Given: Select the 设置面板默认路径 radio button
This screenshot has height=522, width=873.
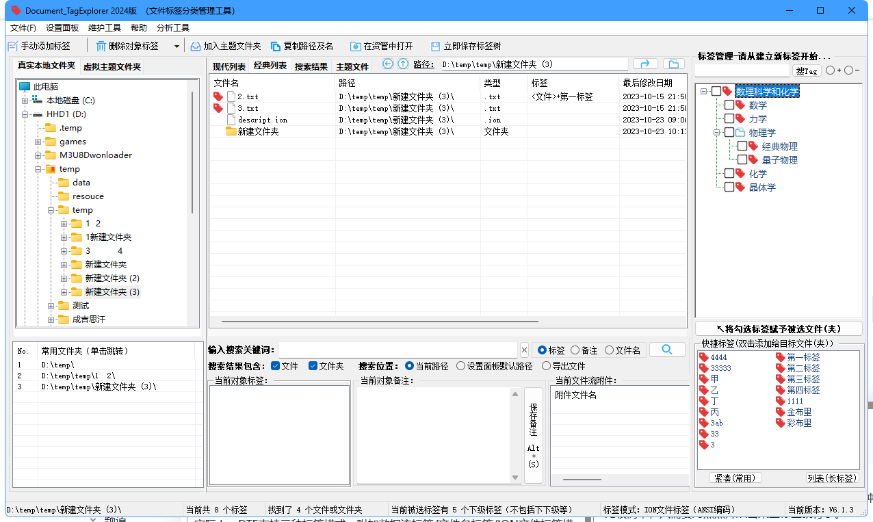Looking at the screenshot, I should click(x=460, y=366).
